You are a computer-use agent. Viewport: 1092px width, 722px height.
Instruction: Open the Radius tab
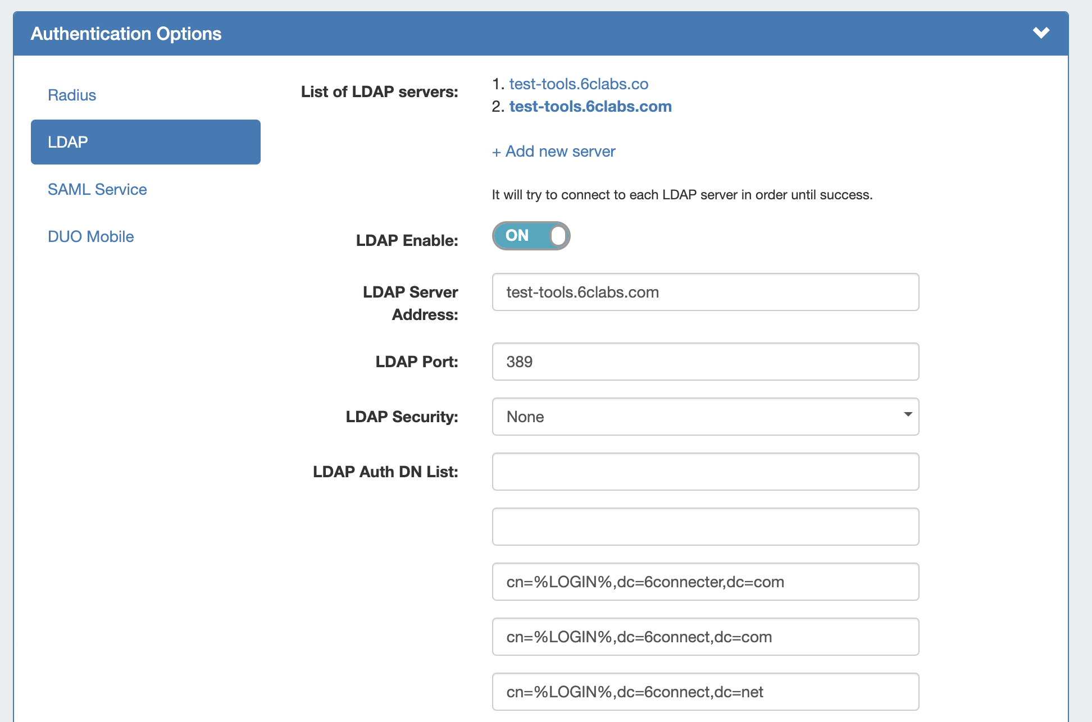pyautogui.click(x=72, y=95)
